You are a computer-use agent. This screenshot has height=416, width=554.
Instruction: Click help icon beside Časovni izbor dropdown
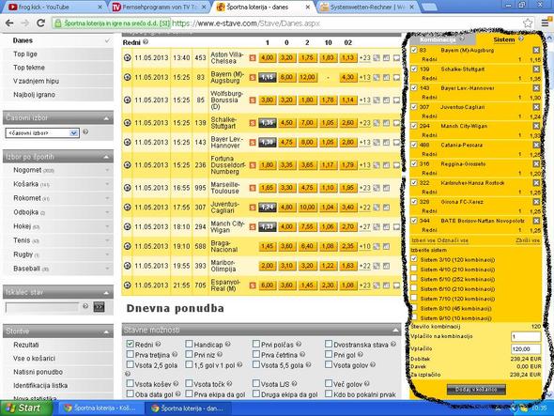pyautogui.click(x=85, y=132)
